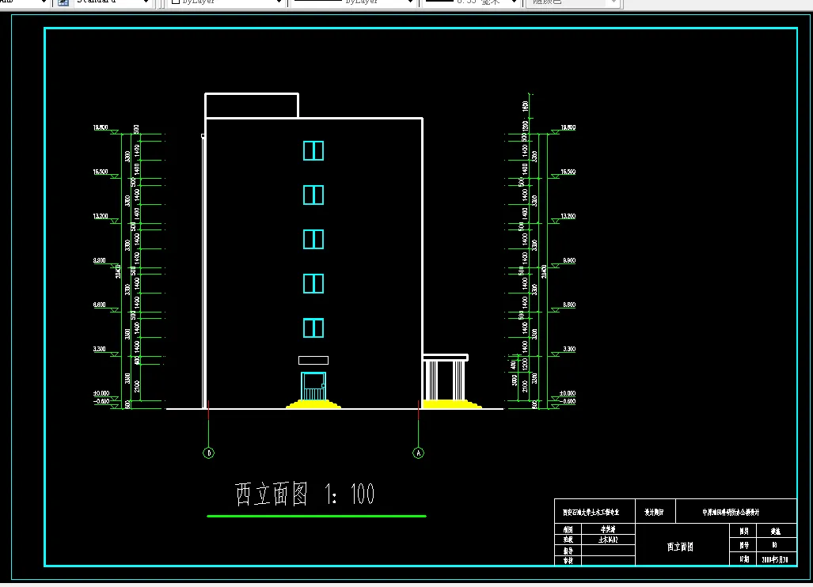
Task: Select the ground floor entrance door
Action: click(313, 386)
